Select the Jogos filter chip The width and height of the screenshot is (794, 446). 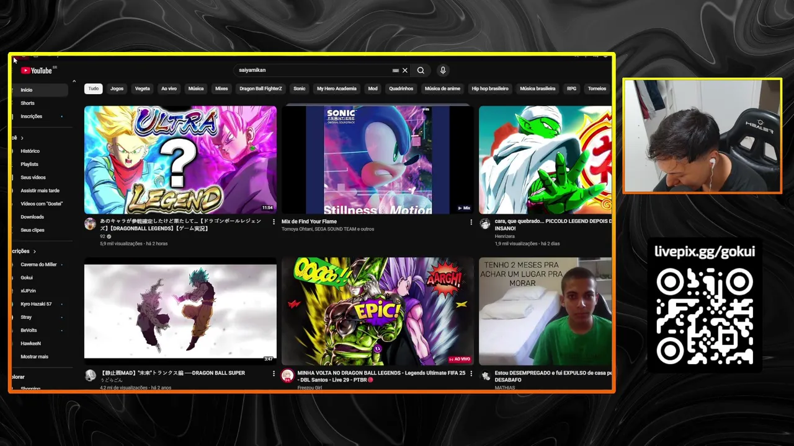tap(117, 89)
